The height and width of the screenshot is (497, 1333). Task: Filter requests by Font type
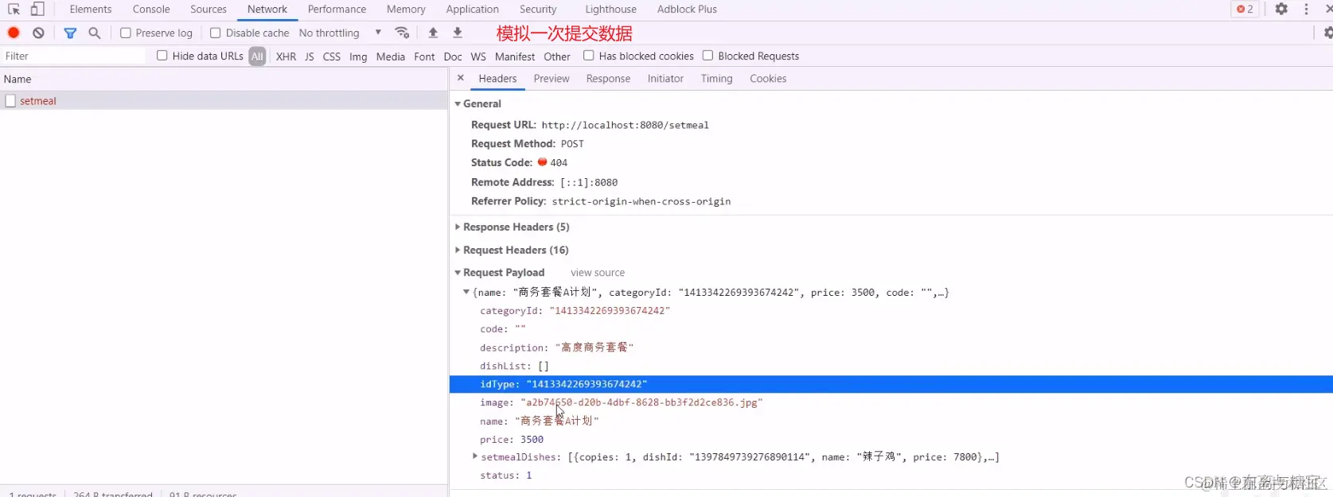point(424,56)
